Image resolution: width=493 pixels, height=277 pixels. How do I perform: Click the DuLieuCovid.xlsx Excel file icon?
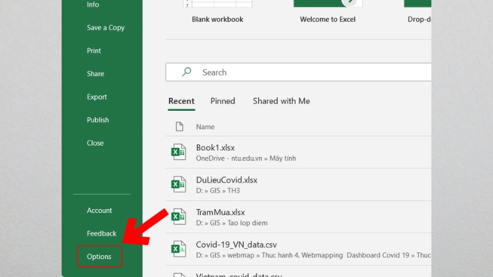(x=178, y=184)
